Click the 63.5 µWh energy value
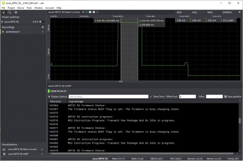The width and height of the screenshot is (243, 161). click(x=228, y=20)
